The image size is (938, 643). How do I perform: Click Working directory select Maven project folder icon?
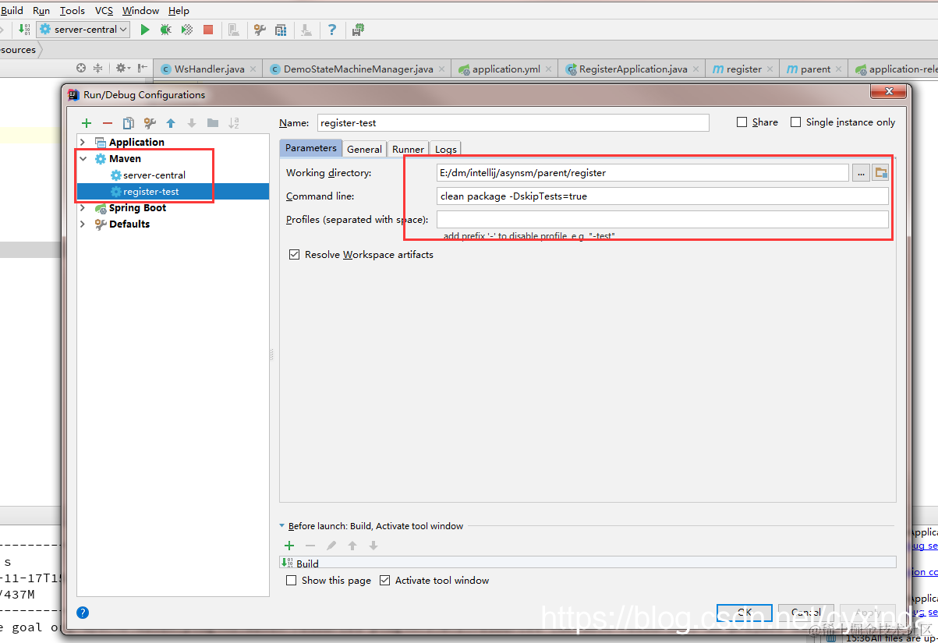(x=881, y=173)
